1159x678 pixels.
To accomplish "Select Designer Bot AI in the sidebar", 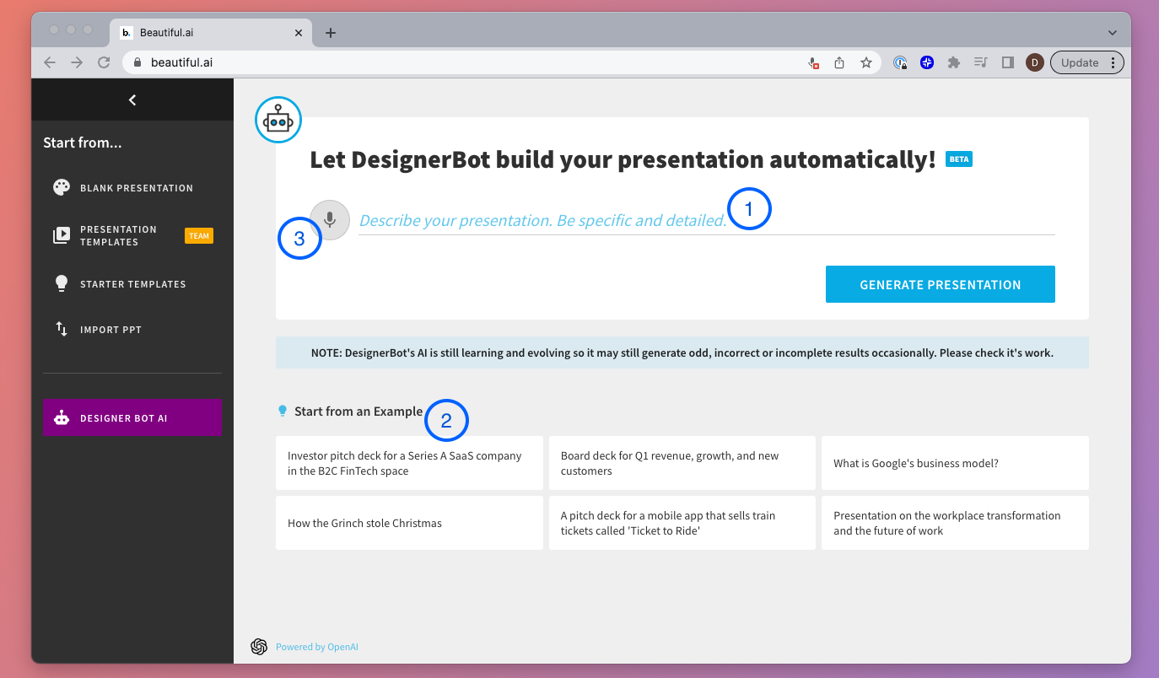I will pos(132,418).
